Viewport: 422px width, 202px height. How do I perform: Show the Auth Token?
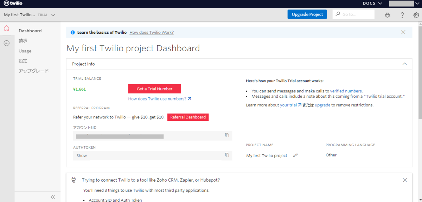82,156
